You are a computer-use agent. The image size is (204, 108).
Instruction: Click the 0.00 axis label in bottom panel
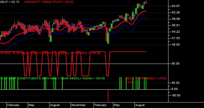(175, 89)
